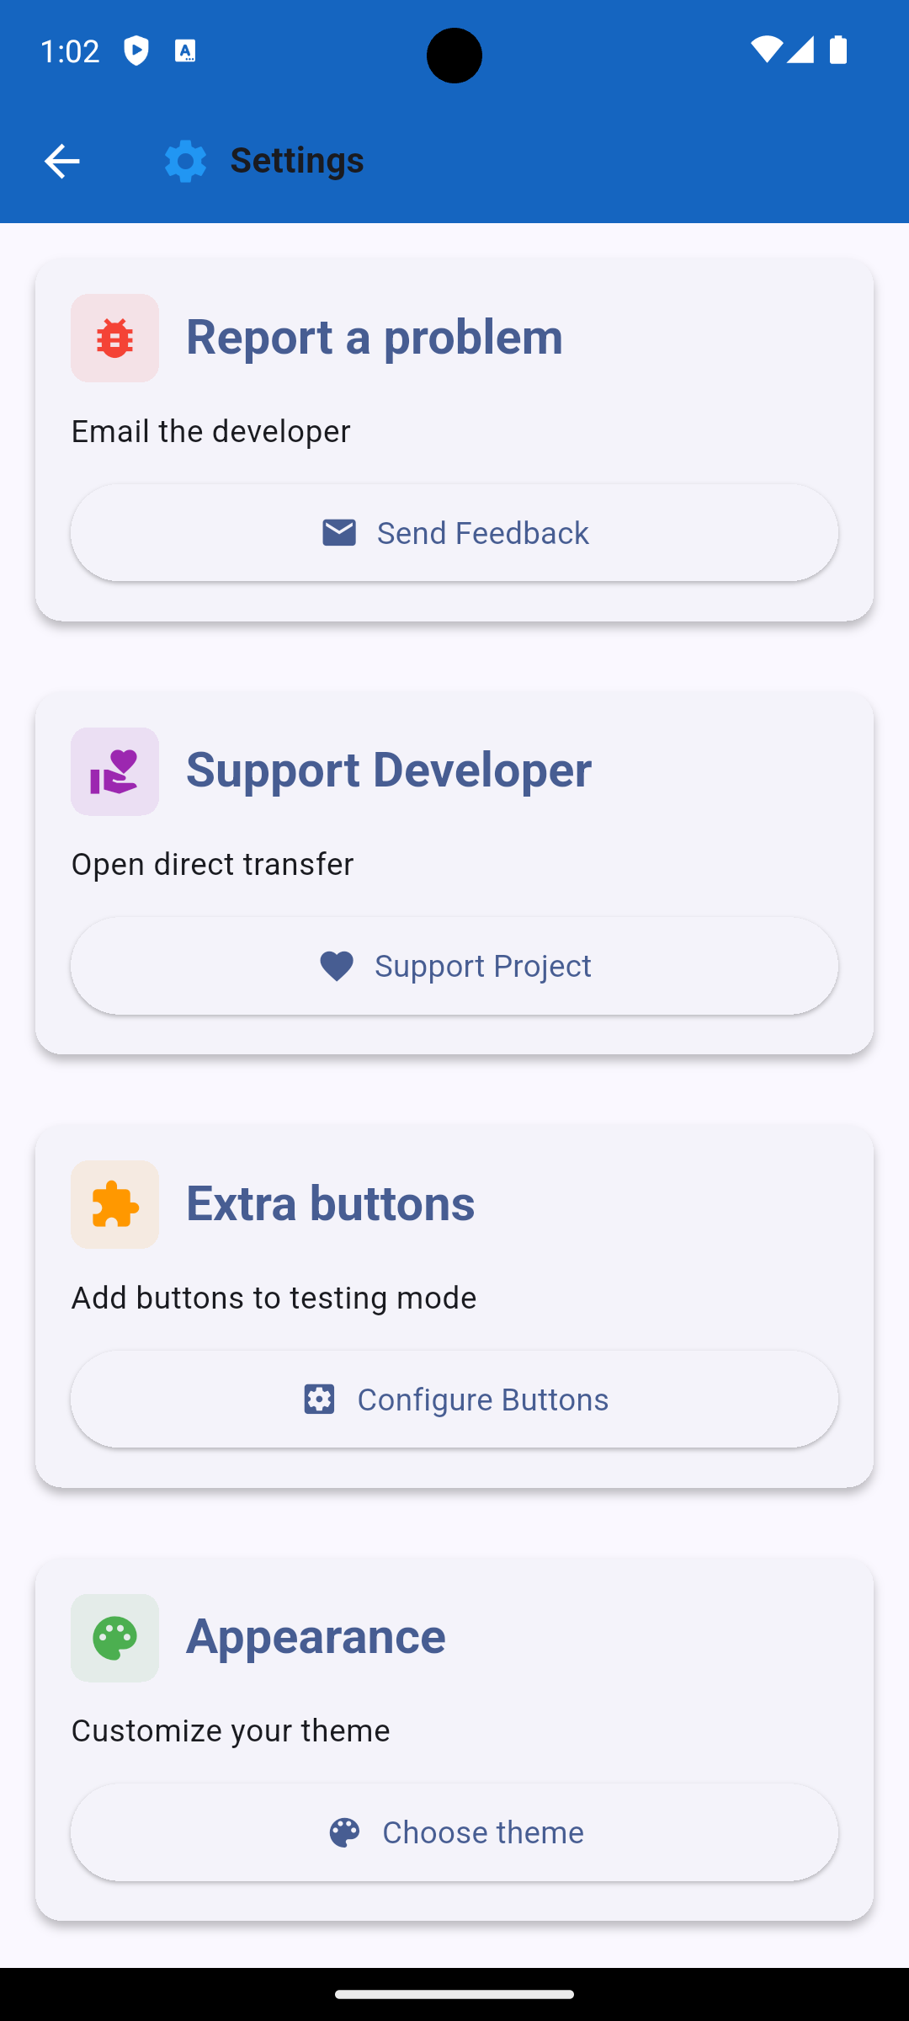Viewport: 909px width, 2021px height.
Task: Tap the orange puzzle piece icon
Action: (x=114, y=1204)
